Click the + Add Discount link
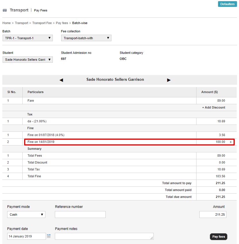Viewport: 239px width, 244px height. point(213,107)
